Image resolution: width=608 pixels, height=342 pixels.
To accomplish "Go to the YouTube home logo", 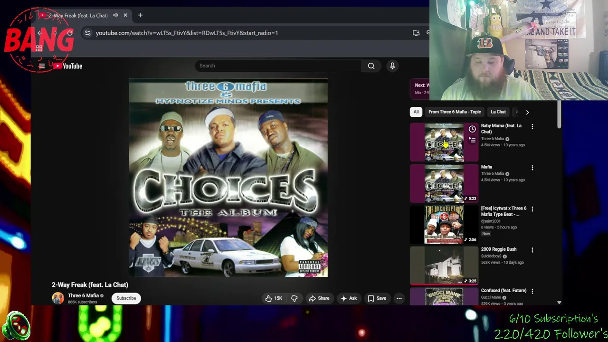I will (x=68, y=66).
